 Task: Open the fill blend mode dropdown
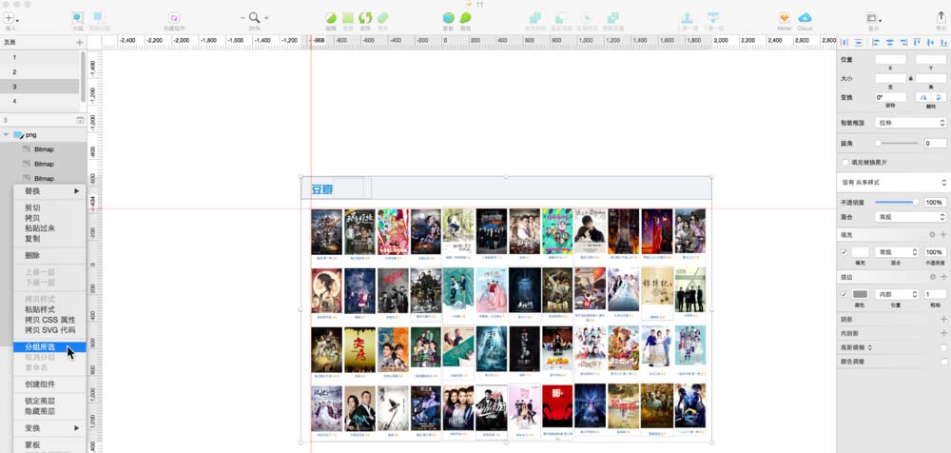tap(897, 252)
